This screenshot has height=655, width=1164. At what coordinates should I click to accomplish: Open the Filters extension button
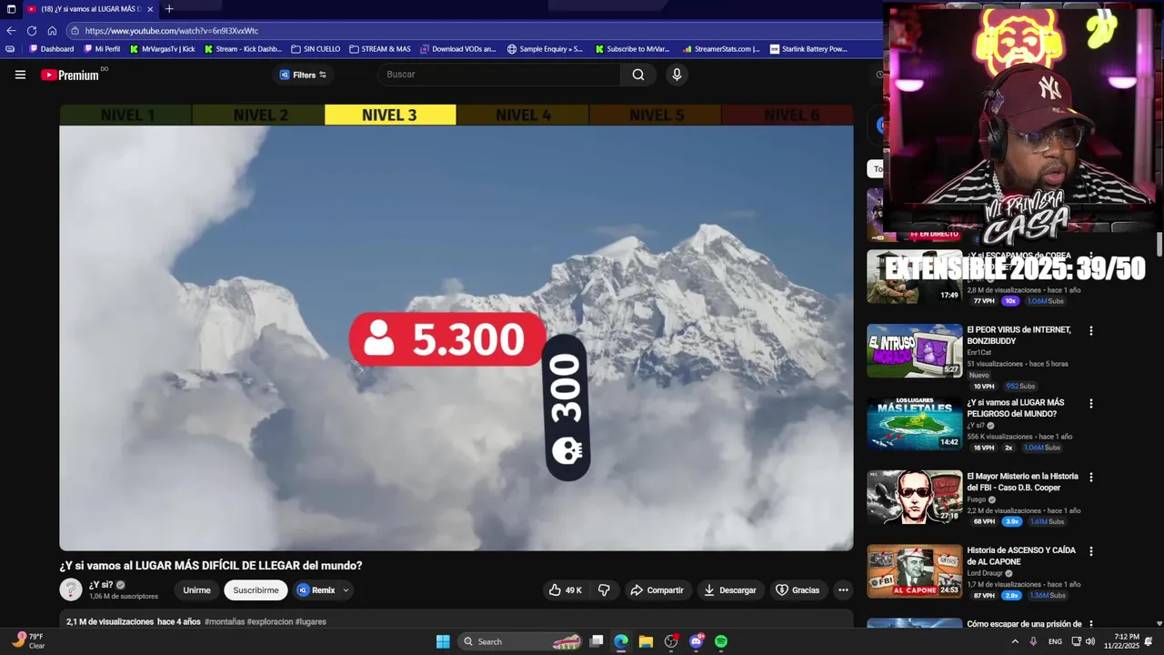click(303, 75)
